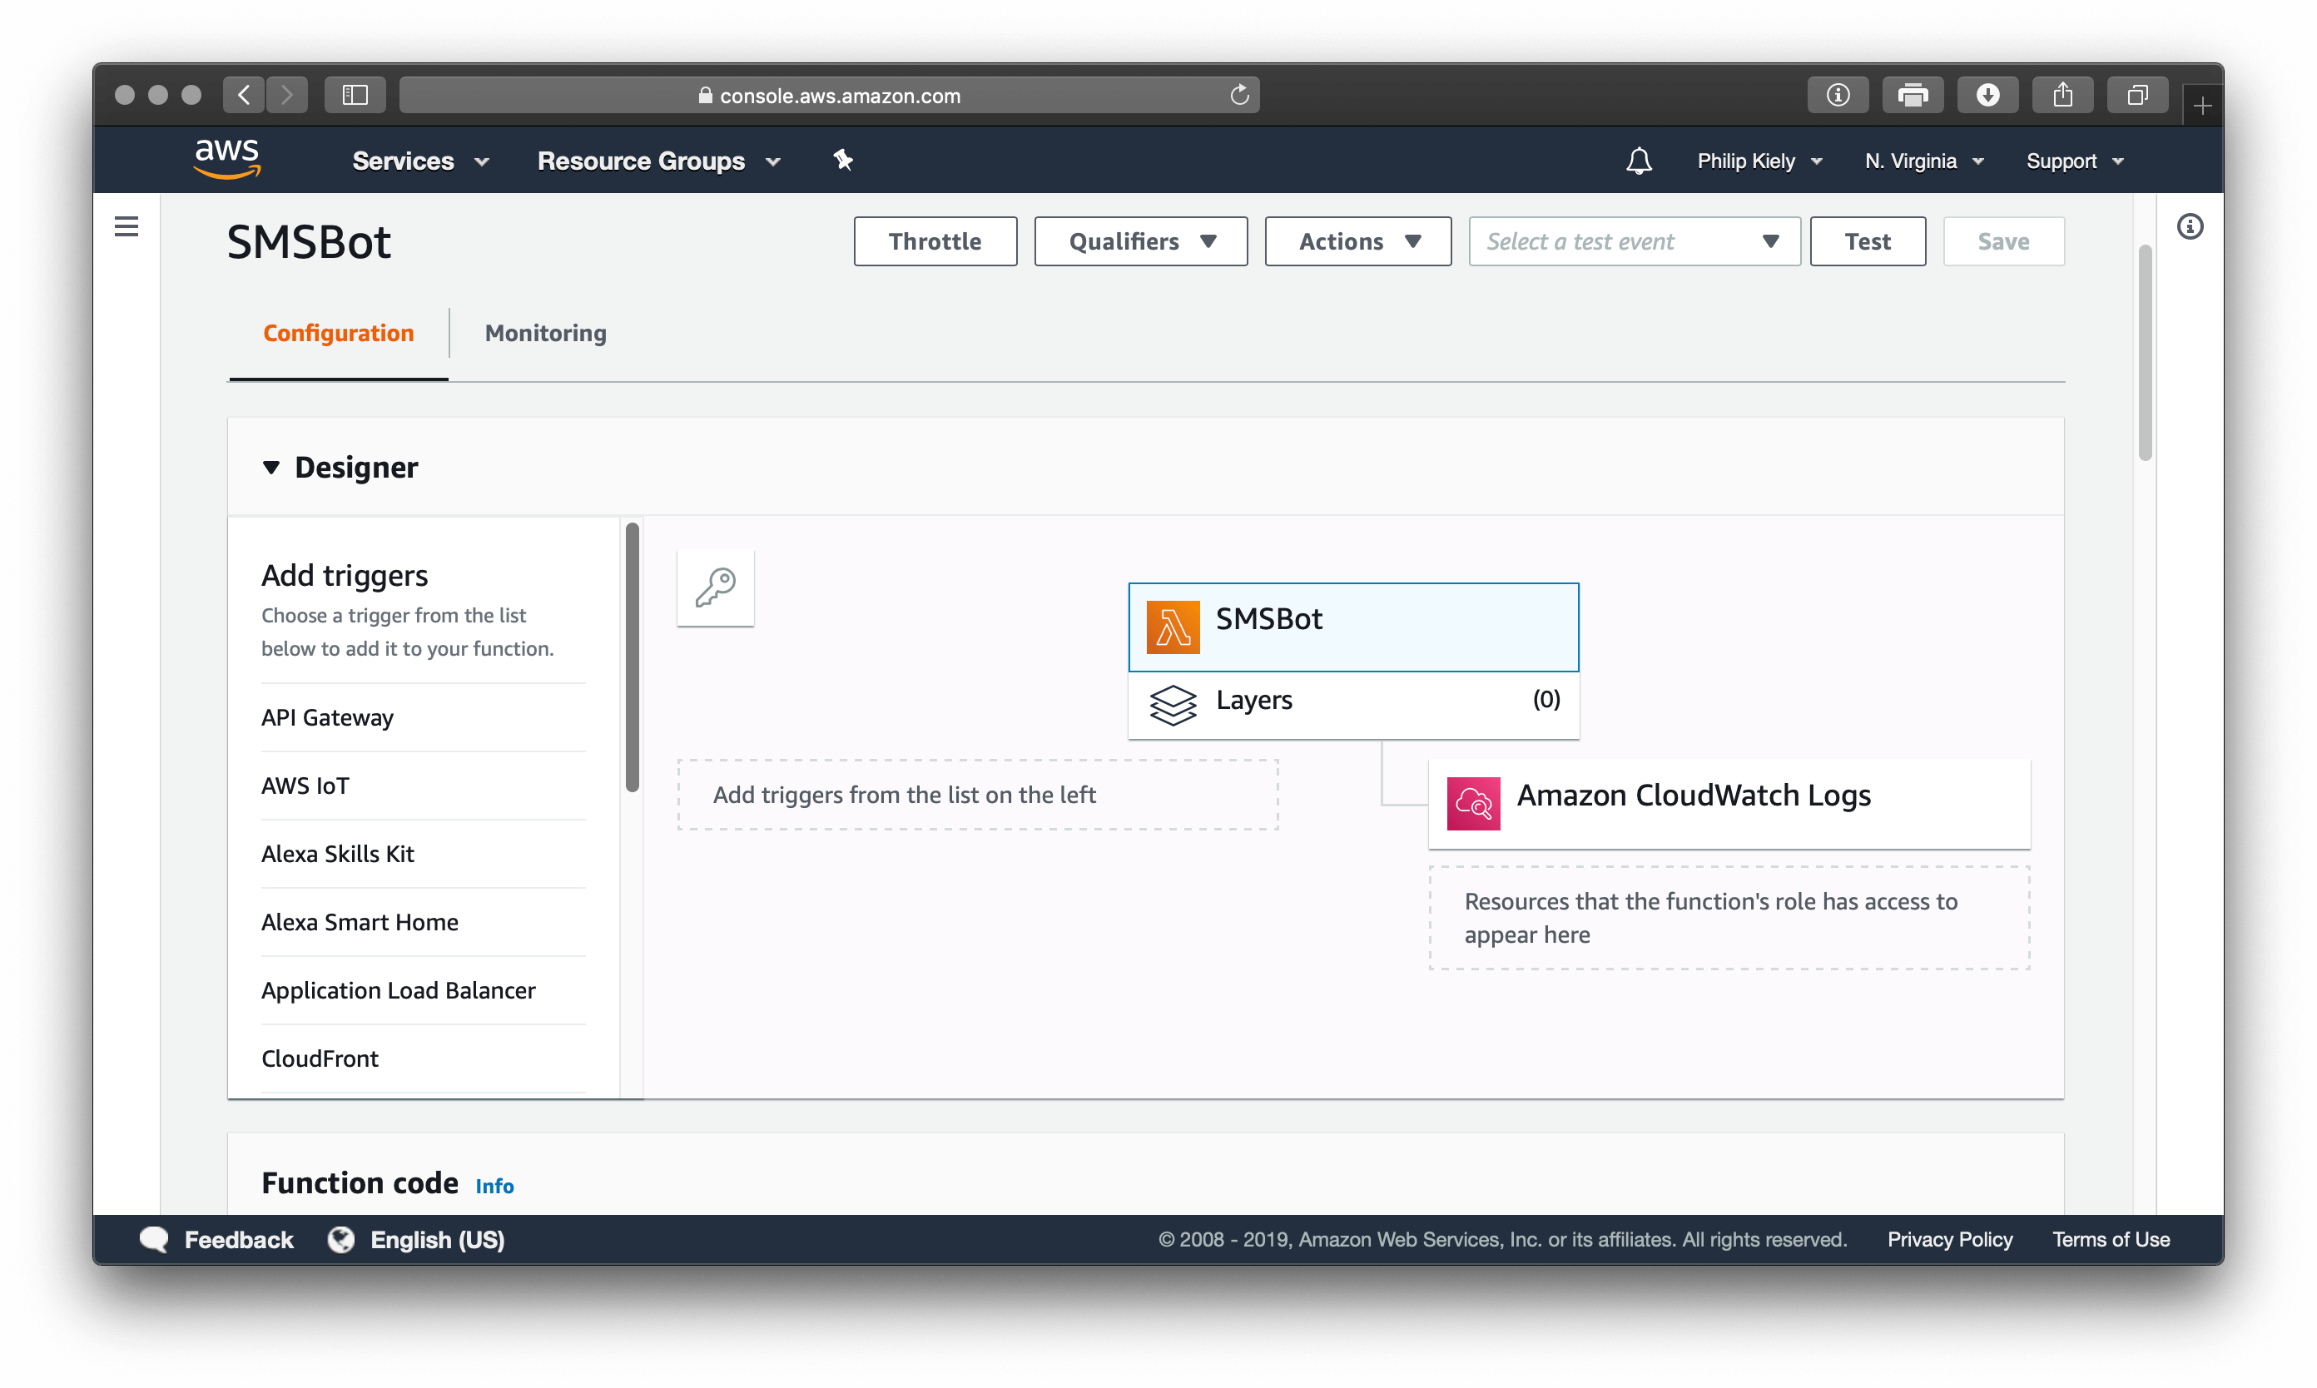Click the Feedback link in footer
This screenshot has width=2317, height=1388.
pos(239,1239)
